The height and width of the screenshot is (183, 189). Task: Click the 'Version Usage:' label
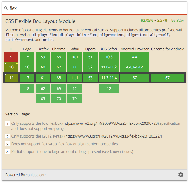(18, 114)
